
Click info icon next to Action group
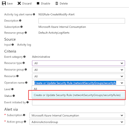tap(25, 122)
